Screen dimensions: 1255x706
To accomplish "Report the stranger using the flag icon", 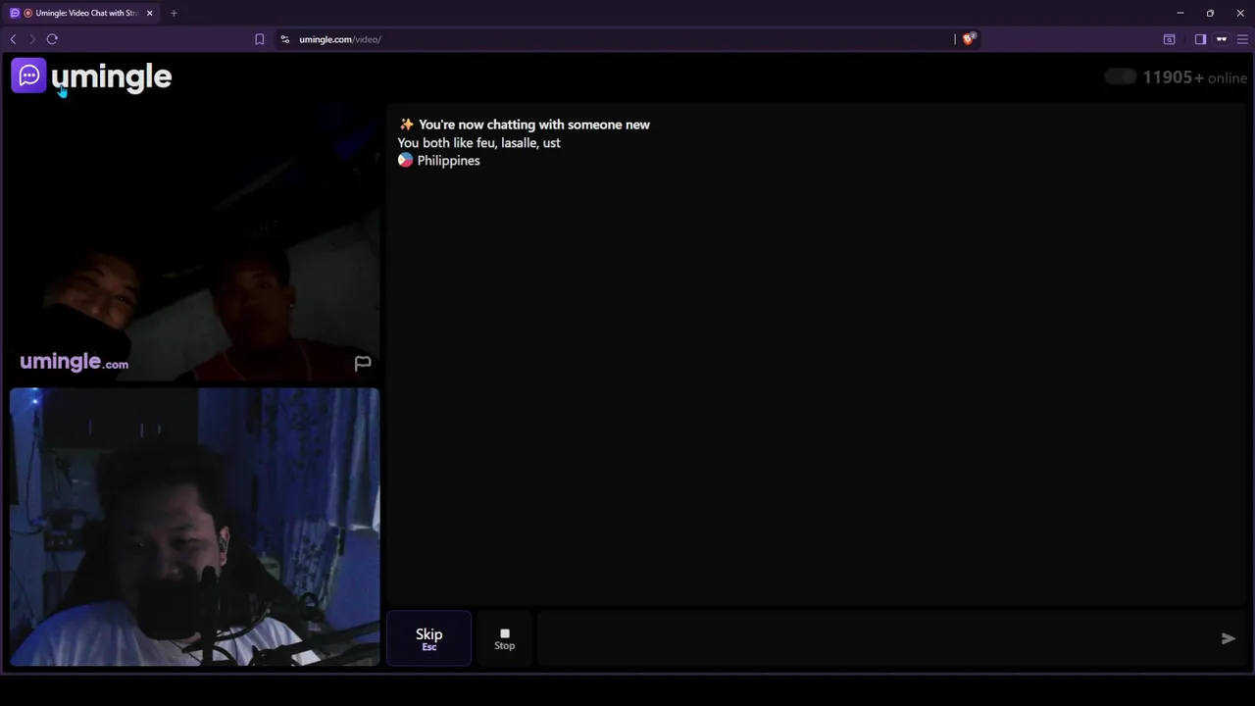I will [363, 364].
